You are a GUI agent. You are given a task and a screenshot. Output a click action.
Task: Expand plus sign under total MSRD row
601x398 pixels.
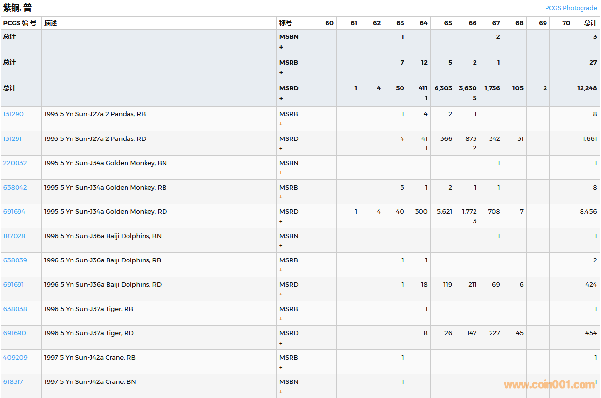click(x=281, y=99)
